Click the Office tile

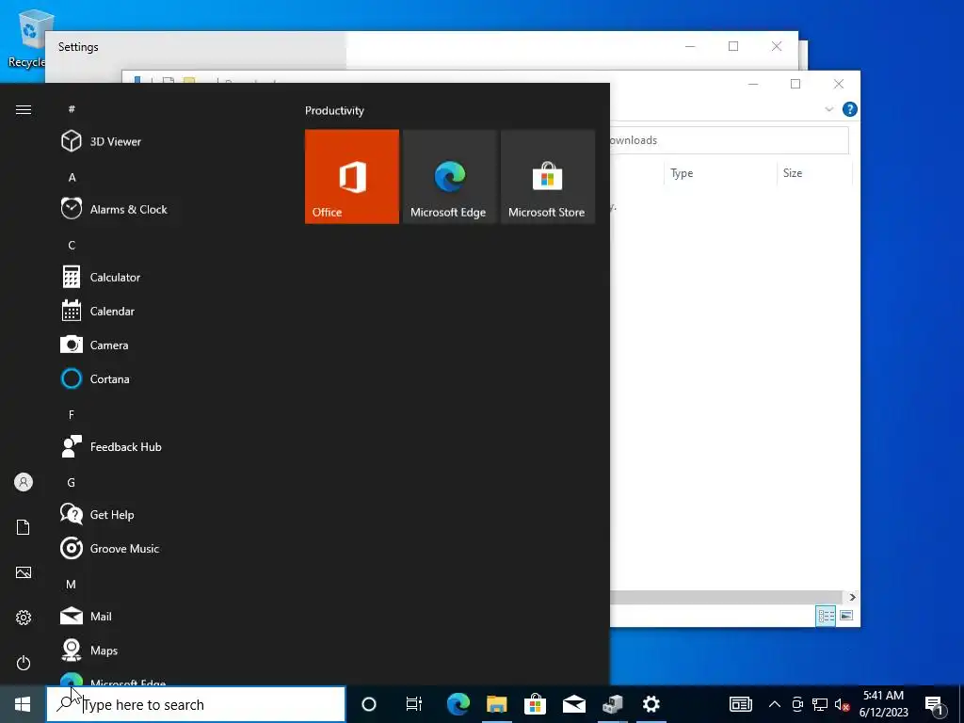click(x=352, y=176)
